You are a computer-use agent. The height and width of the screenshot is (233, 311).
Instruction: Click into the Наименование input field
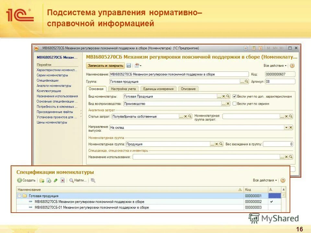click(x=179, y=74)
